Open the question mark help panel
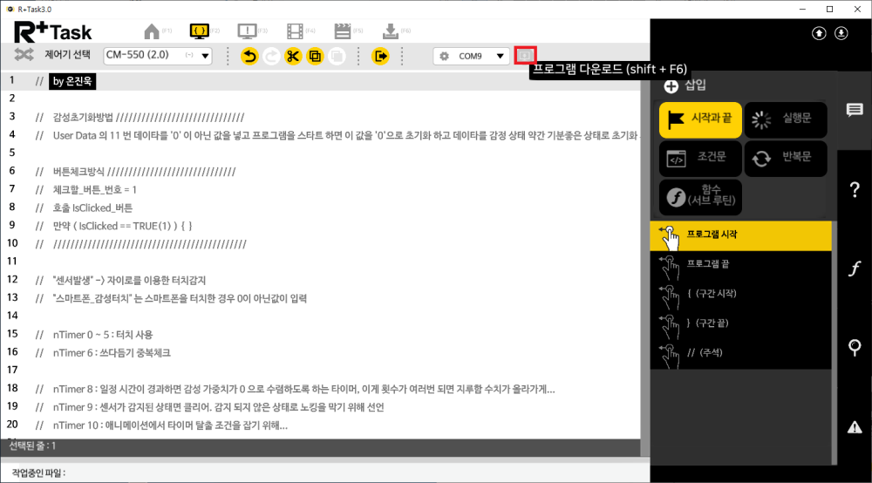The image size is (872, 483). pos(855,190)
